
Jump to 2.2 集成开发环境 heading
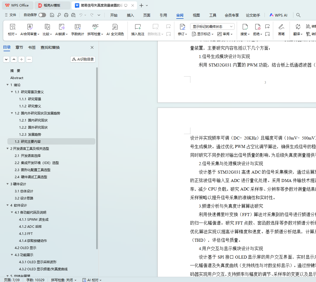37,163
